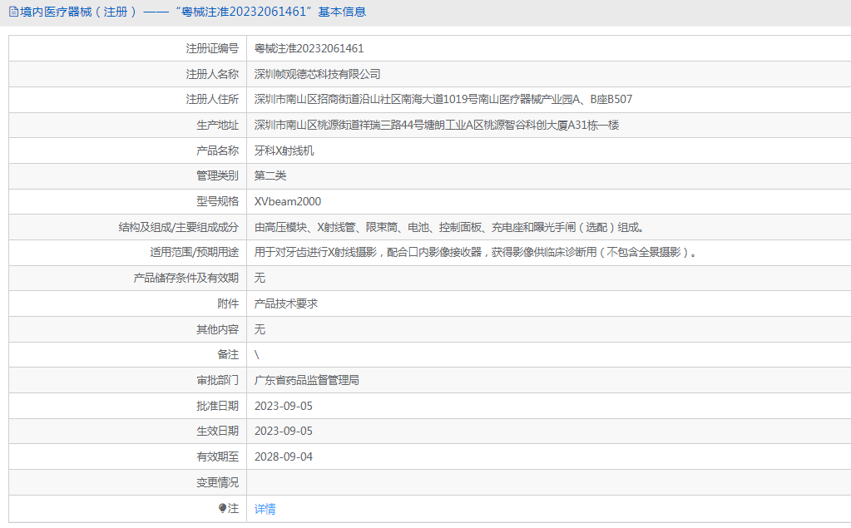Screen dimensions: 851x528
Task: Click the attachment value 产品技术要求
Action: click(286, 303)
